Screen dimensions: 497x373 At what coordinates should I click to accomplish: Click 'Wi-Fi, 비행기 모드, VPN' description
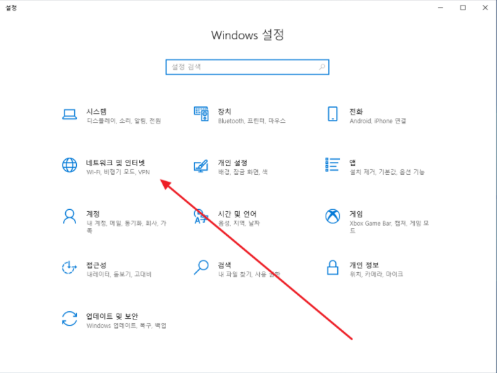click(118, 172)
